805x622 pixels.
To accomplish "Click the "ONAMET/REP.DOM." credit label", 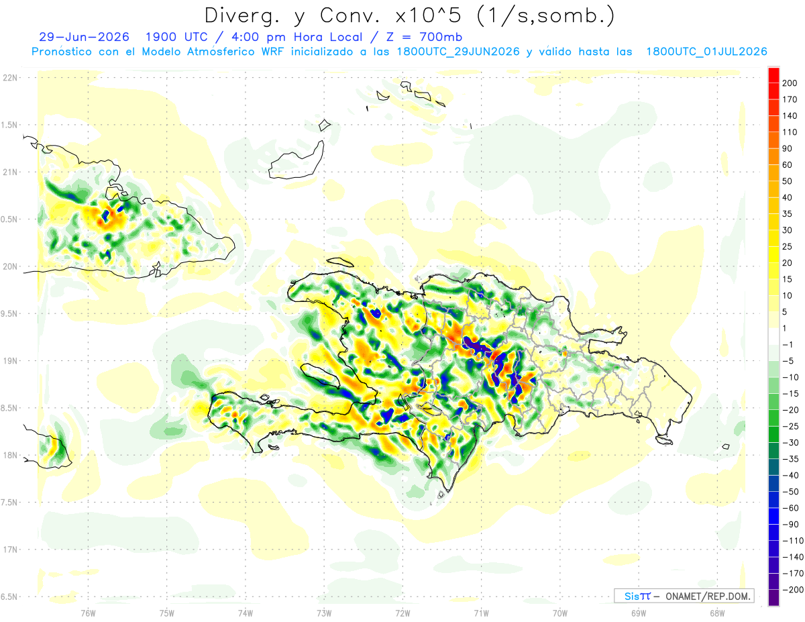I will (708, 596).
